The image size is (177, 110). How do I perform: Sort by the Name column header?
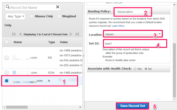click(18, 42)
